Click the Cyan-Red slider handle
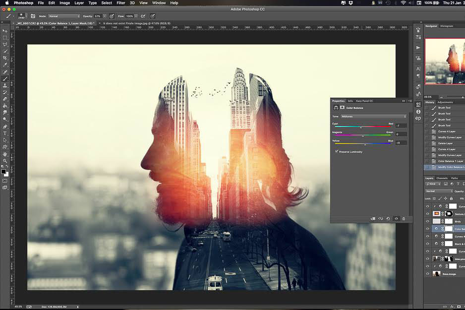This screenshot has height=310, width=465. [361, 127]
